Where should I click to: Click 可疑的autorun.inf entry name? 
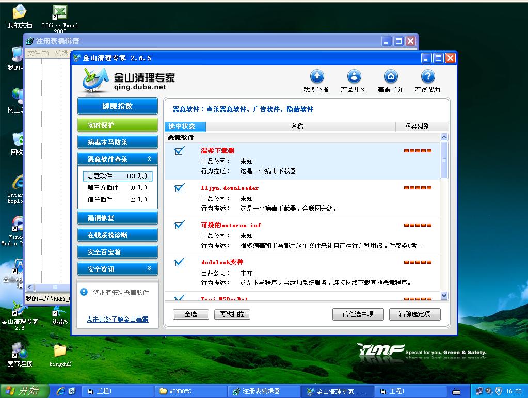[231, 225]
